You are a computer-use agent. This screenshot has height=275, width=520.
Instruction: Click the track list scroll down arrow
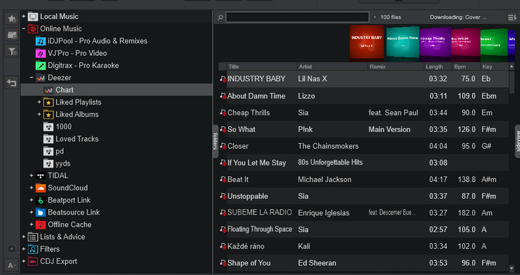(x=512, y=268)
